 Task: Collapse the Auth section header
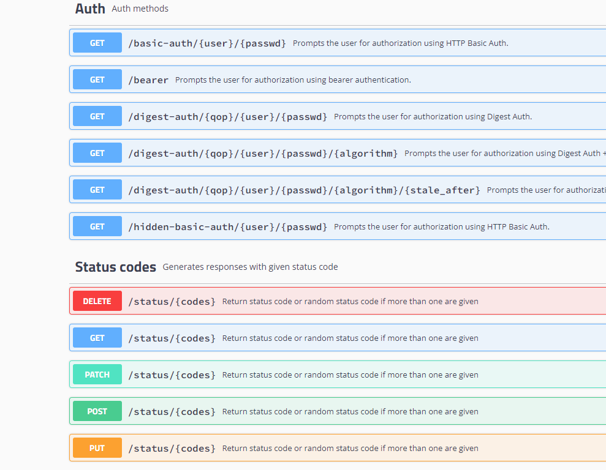click(x=90, y=9)
